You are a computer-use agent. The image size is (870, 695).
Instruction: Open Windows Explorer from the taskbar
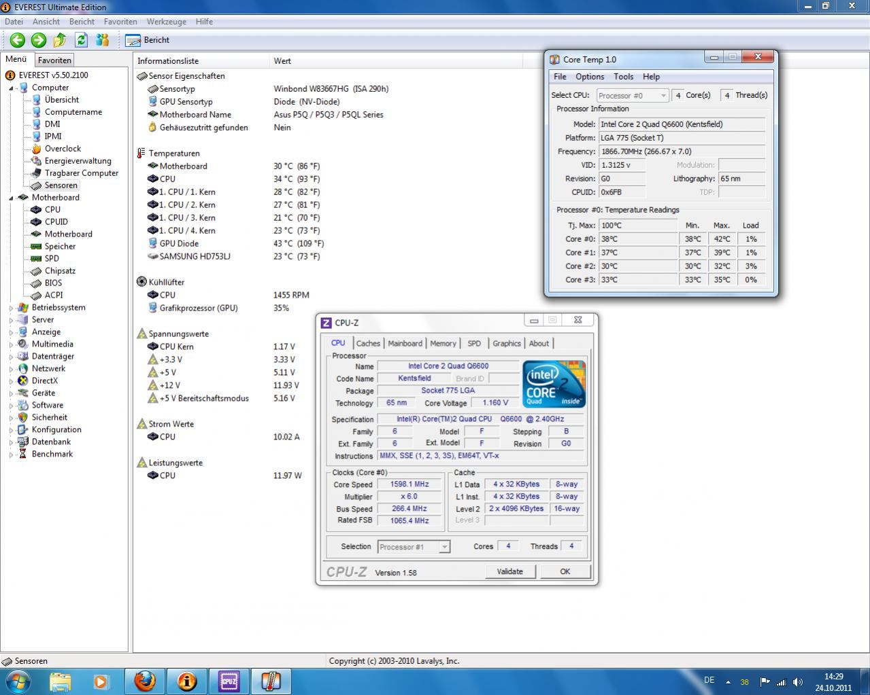[x=60, y=681]
